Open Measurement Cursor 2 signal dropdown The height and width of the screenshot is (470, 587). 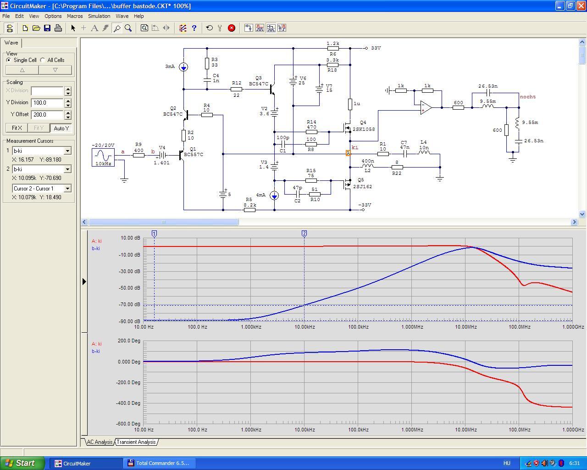tap(67, 169)
